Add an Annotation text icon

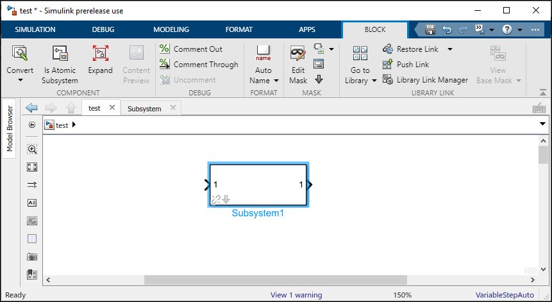pos(32,203)
